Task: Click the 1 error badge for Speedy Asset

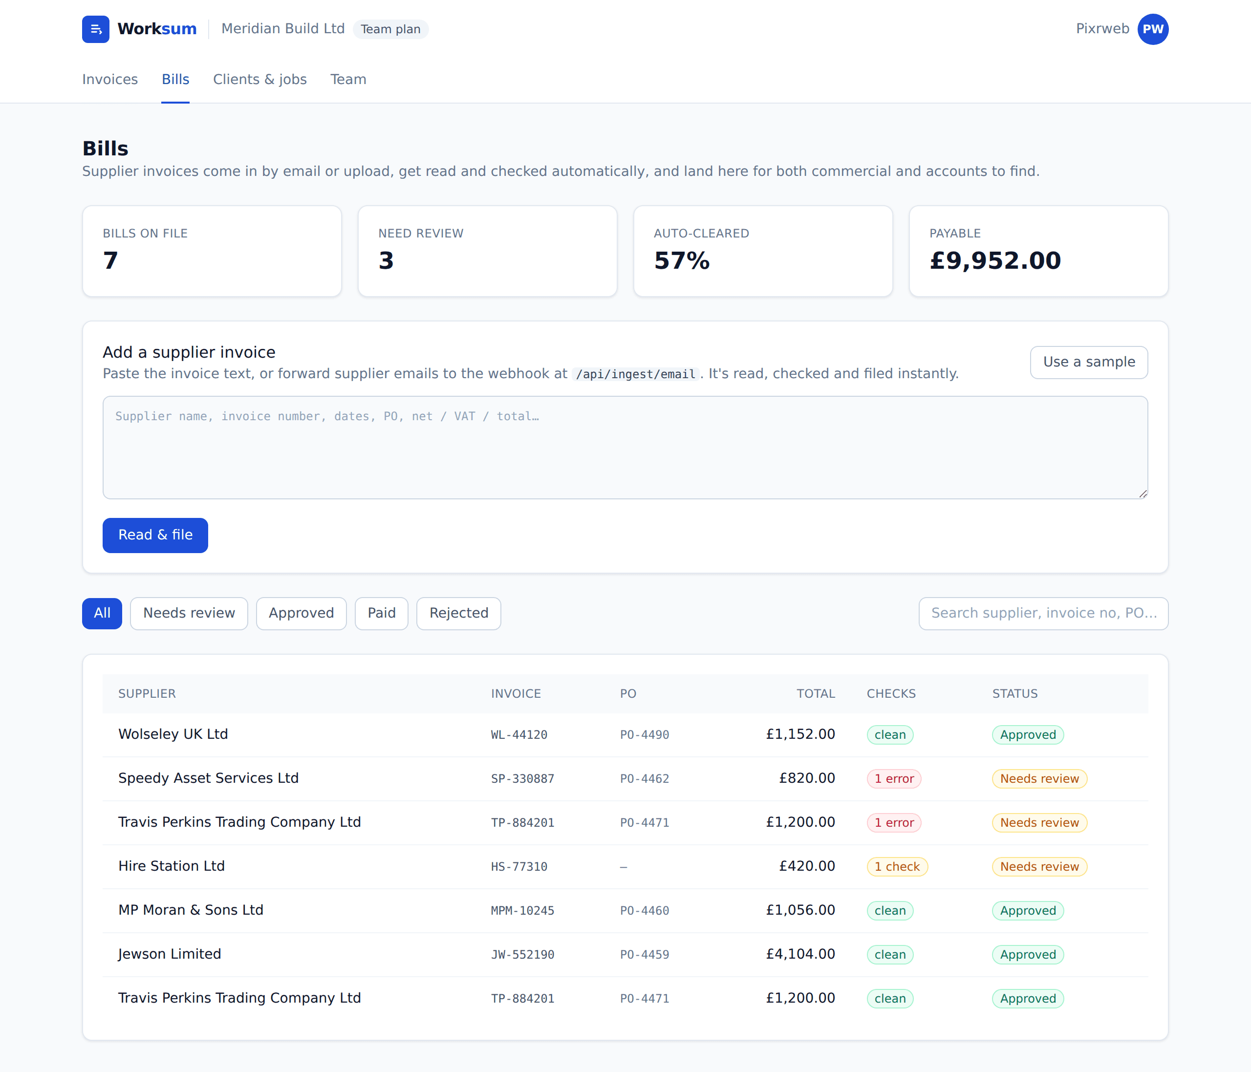Action: click(x=894, y=779)
